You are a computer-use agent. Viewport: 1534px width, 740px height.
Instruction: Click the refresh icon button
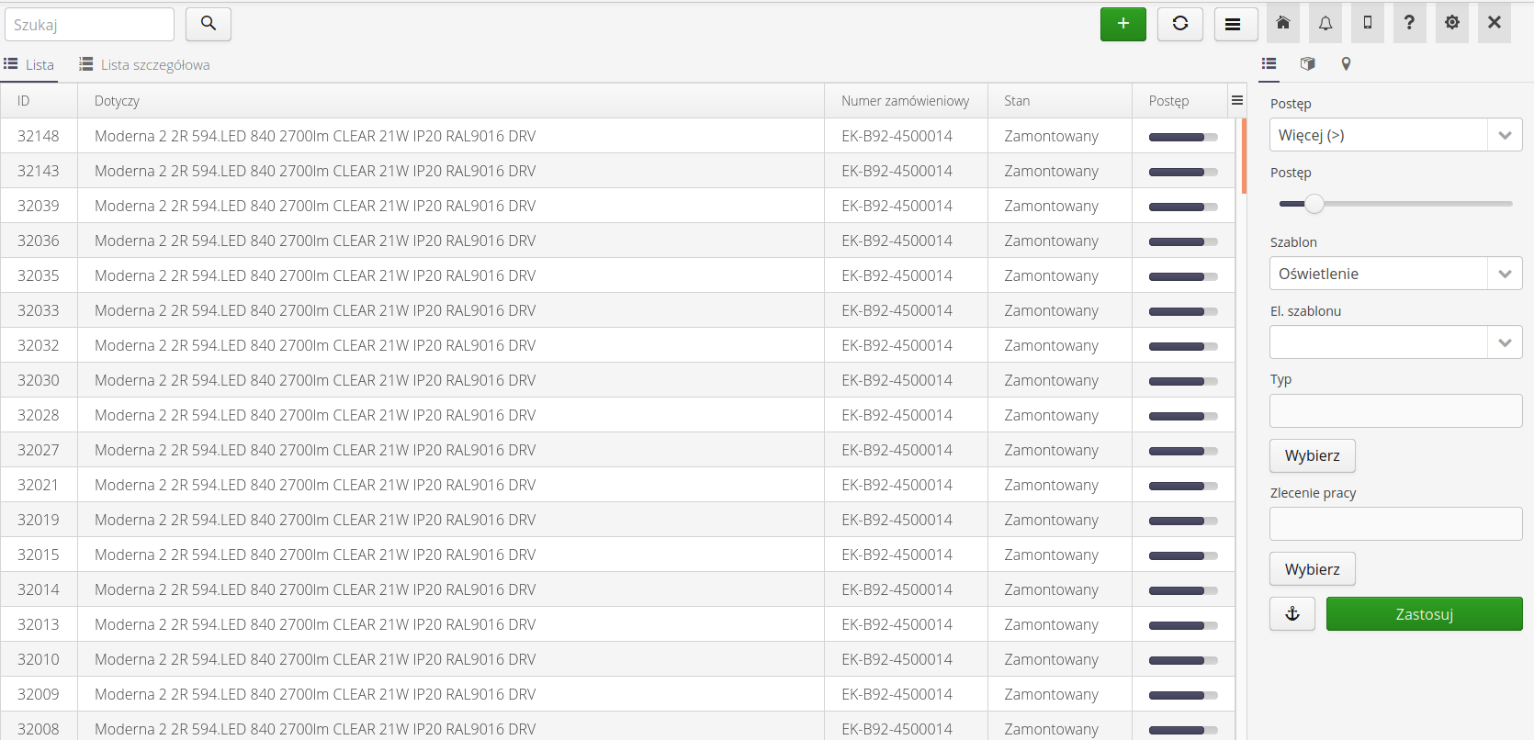click(x=1179, y=24)
